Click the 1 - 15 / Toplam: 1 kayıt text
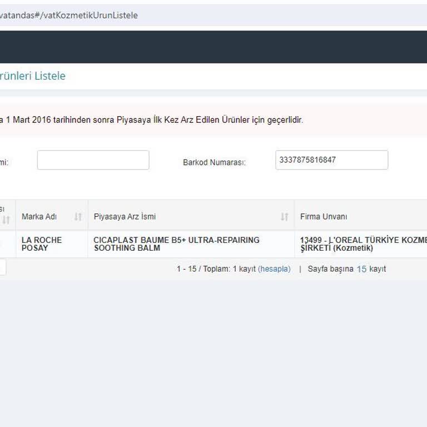427x427 pixels. click(x=216, y=269)
